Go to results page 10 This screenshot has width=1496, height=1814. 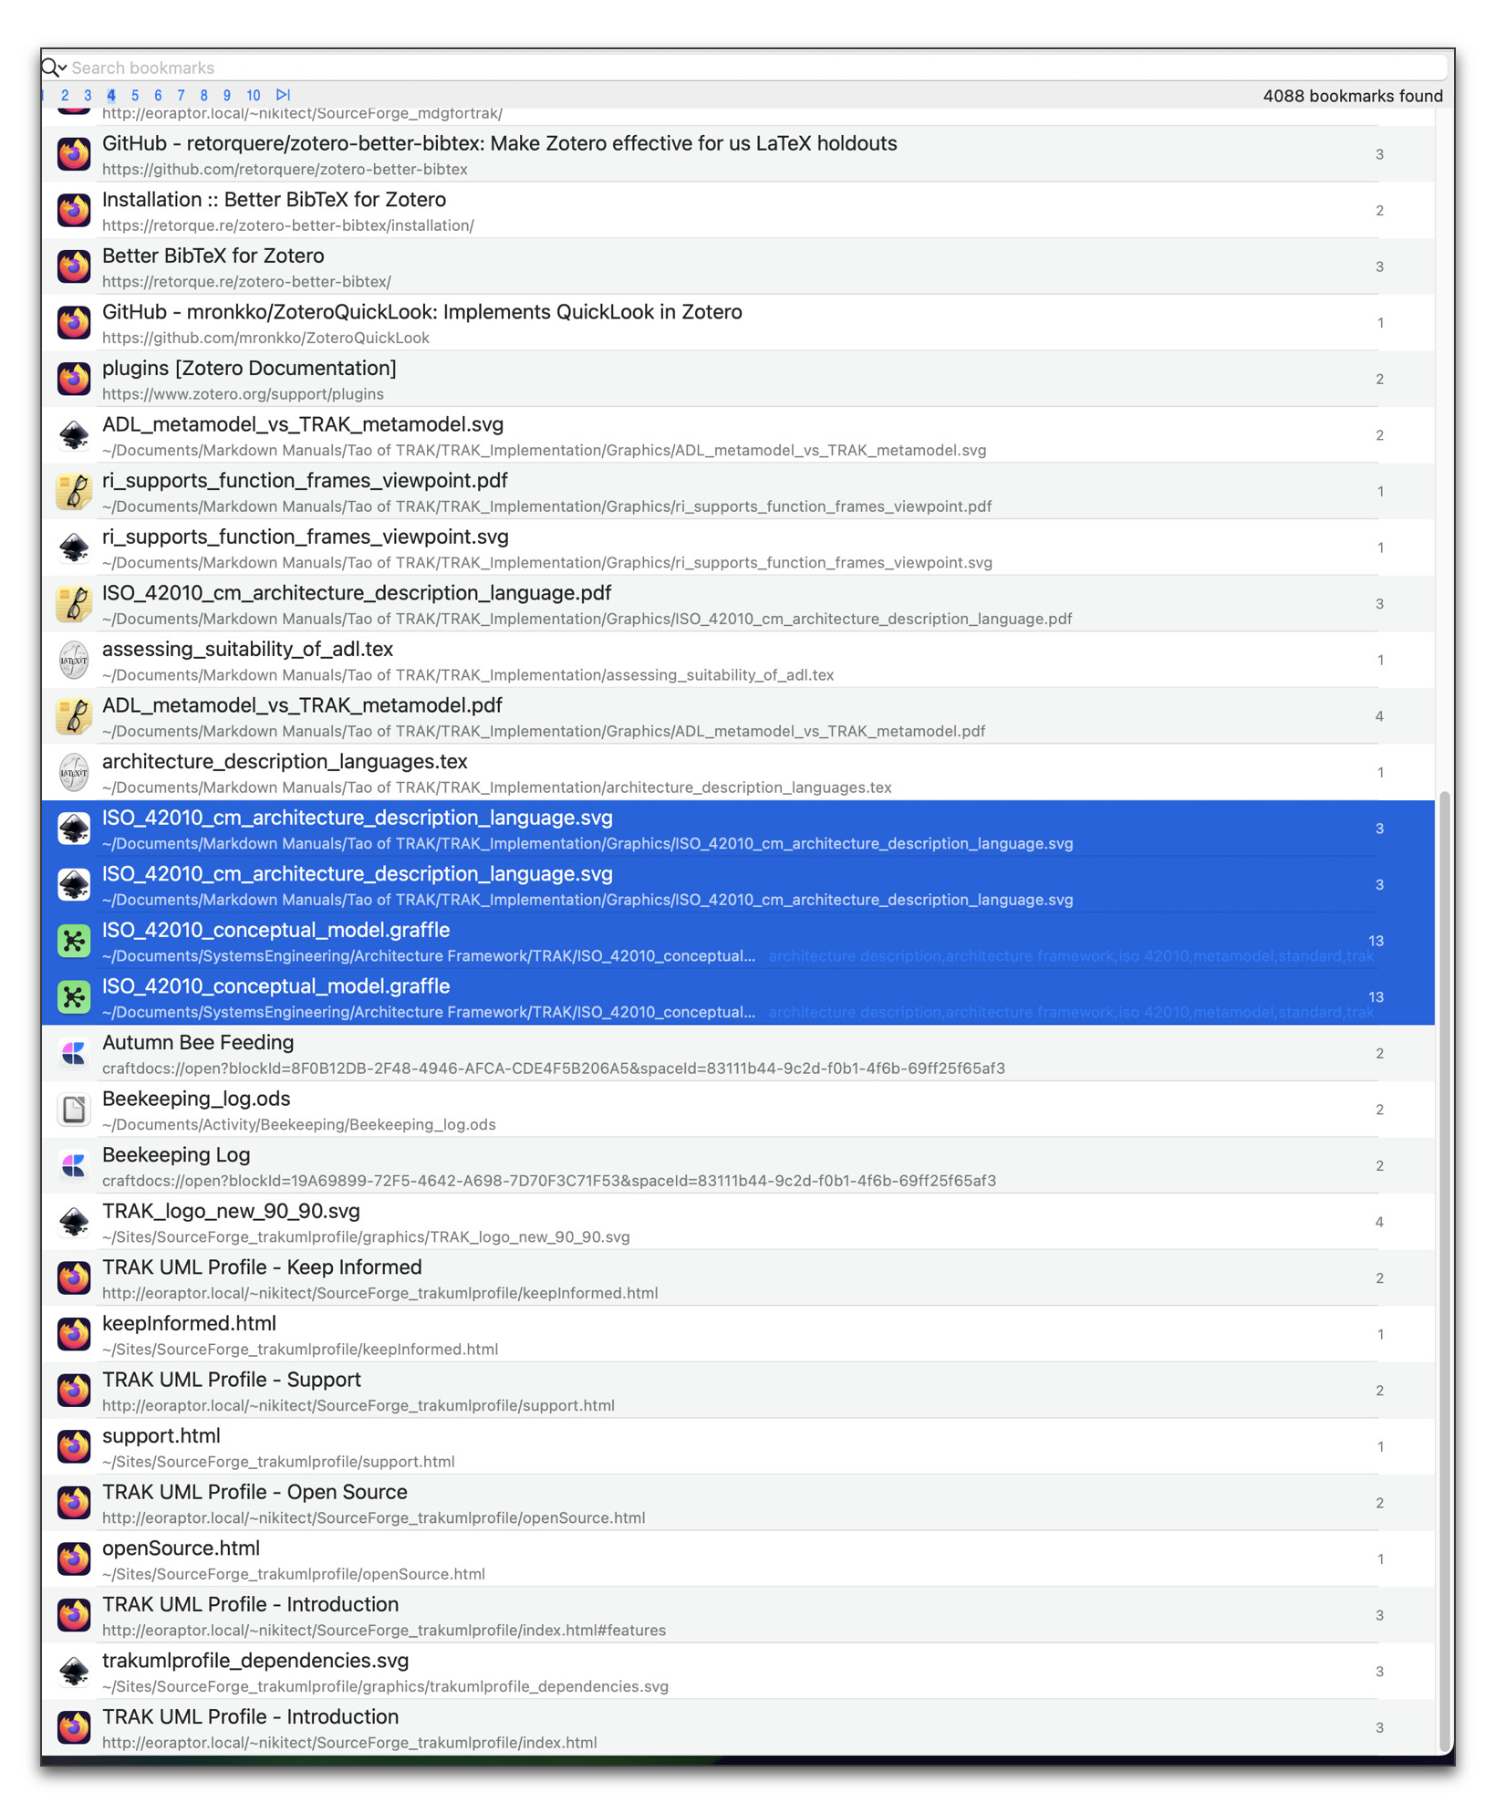click(x=253, y=96)
